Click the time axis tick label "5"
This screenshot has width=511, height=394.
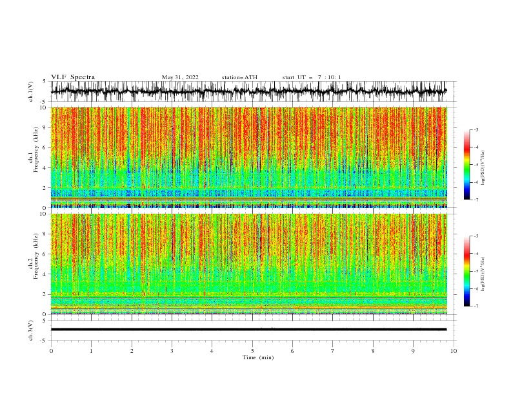tap(252, 351)
